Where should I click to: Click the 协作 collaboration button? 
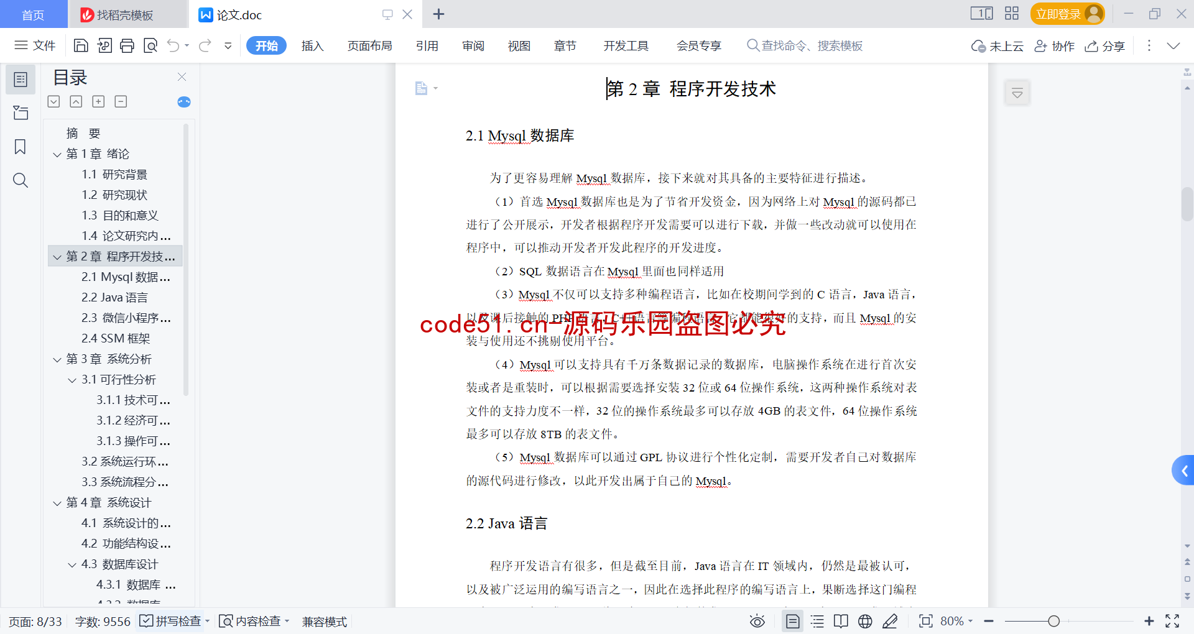(1055, 46)
